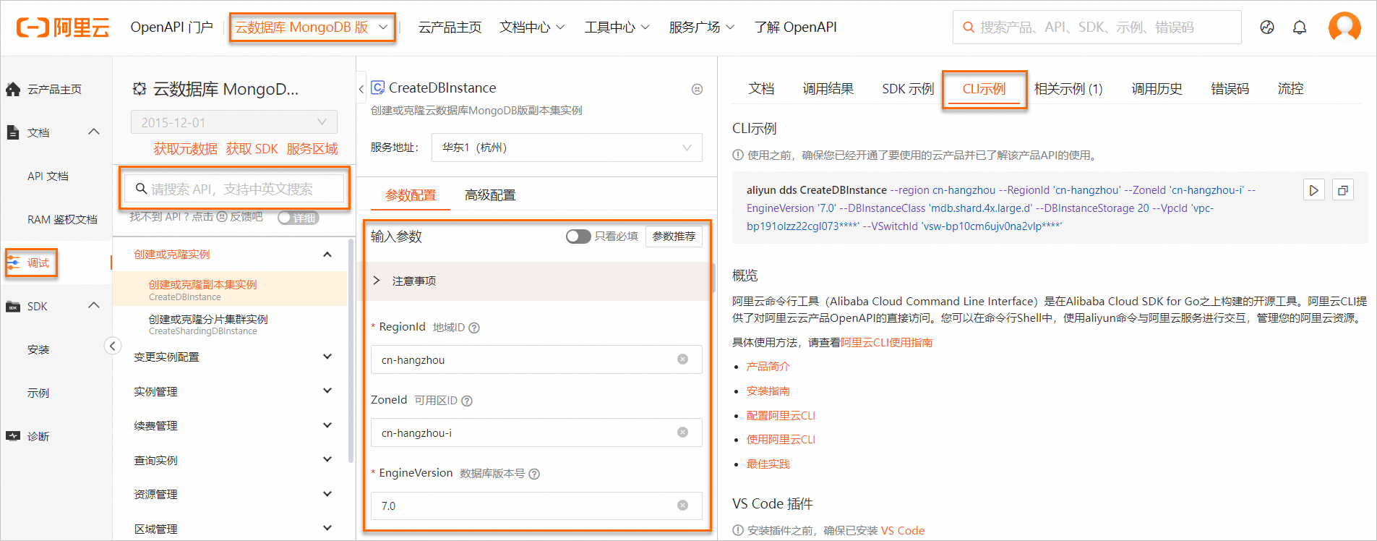1377x541 pixels.
Task: Click the home icon for 云产品主页
Action: pos(13,89)
